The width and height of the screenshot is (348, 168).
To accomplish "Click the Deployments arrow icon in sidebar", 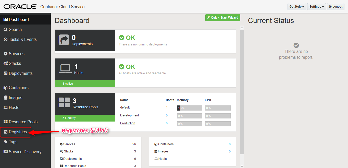I will 6,74.
